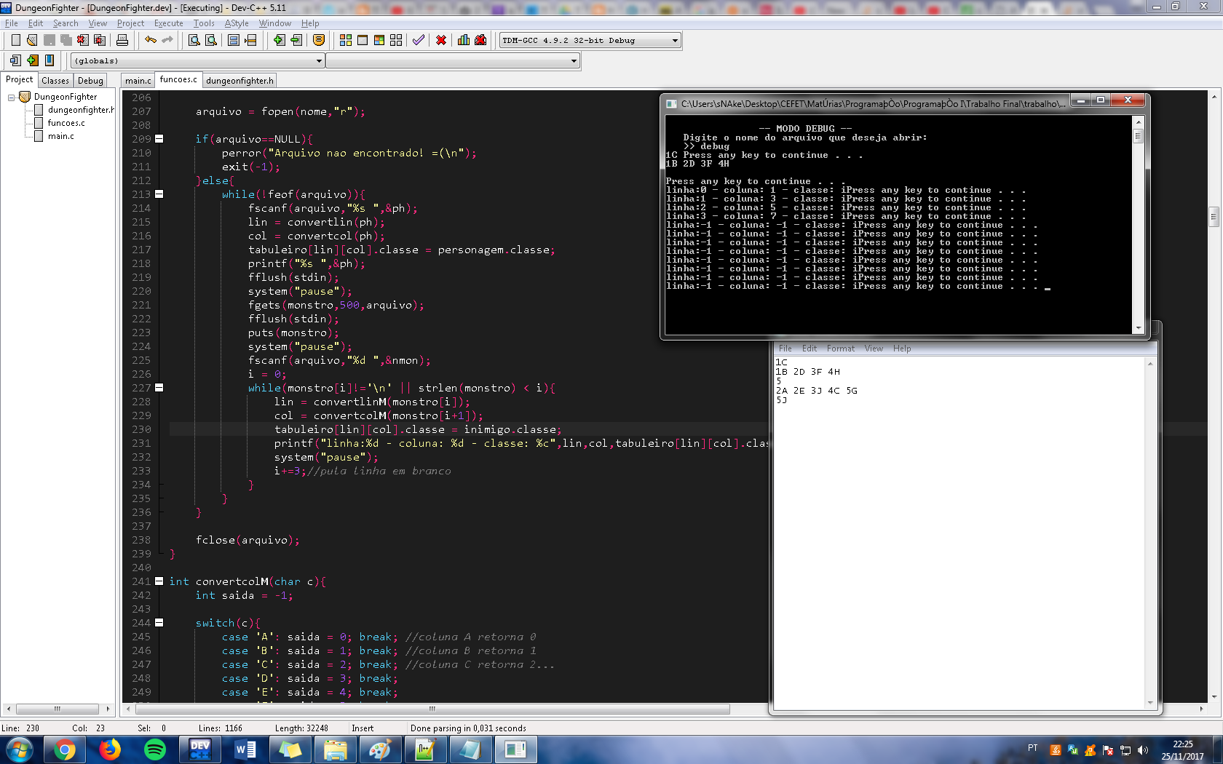
Task: Open Microsoft Word from the taskbar
Action: point(245,749)
